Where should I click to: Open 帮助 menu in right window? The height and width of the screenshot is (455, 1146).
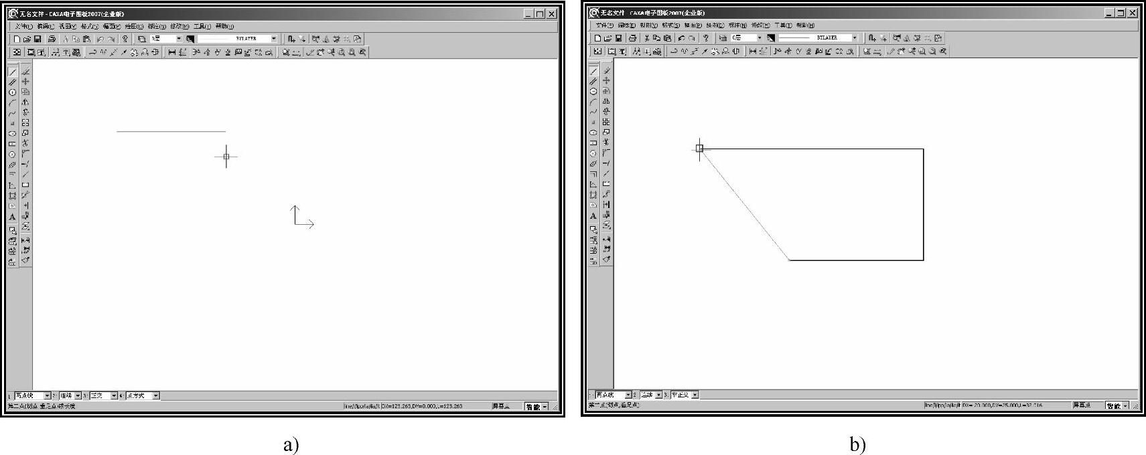(x=805, y=25)
